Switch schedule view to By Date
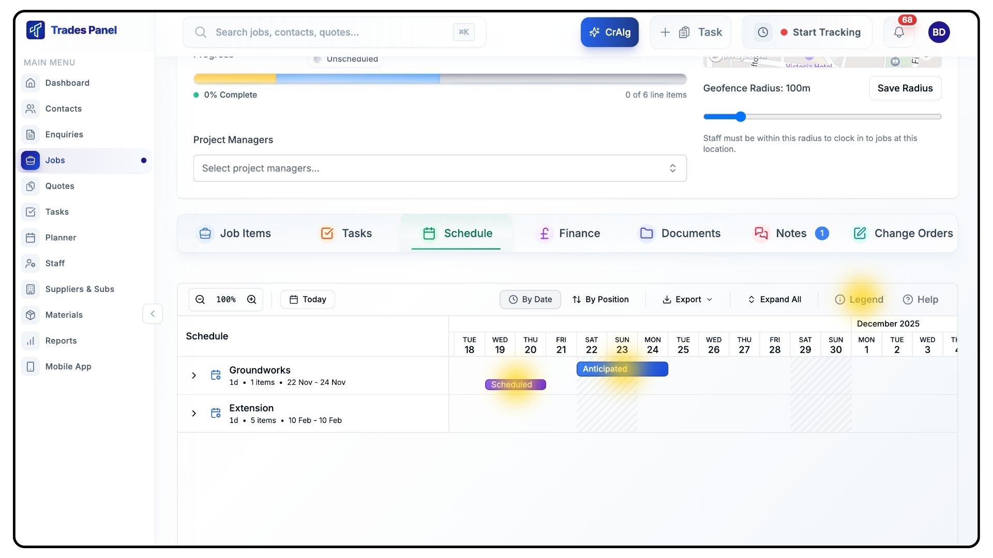 tap(530, 300)
